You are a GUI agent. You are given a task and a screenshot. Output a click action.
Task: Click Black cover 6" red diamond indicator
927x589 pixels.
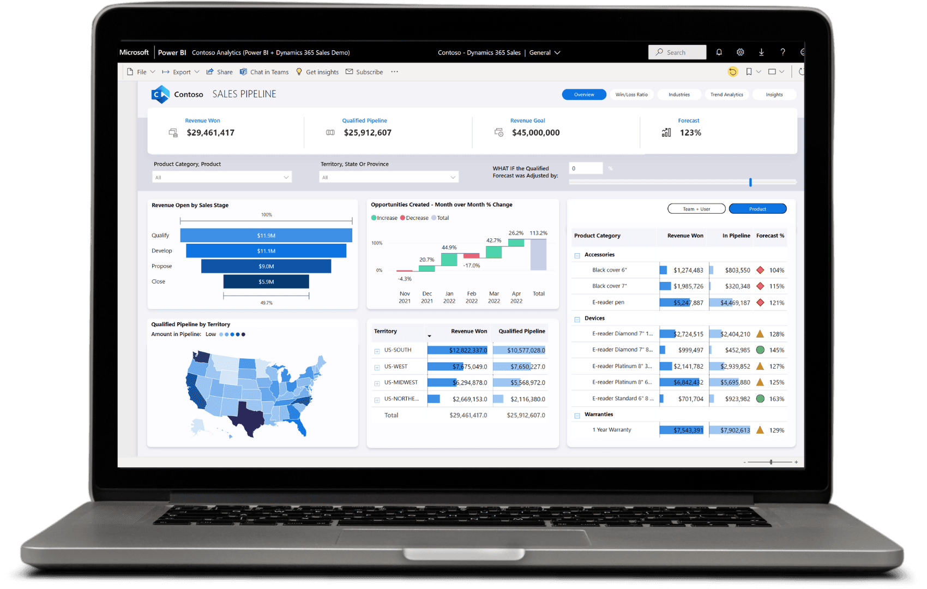click(760, 270)
